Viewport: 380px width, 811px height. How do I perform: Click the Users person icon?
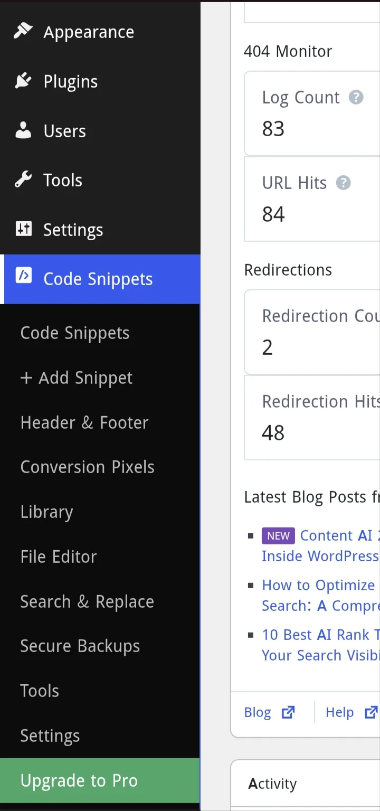(23, 130)
